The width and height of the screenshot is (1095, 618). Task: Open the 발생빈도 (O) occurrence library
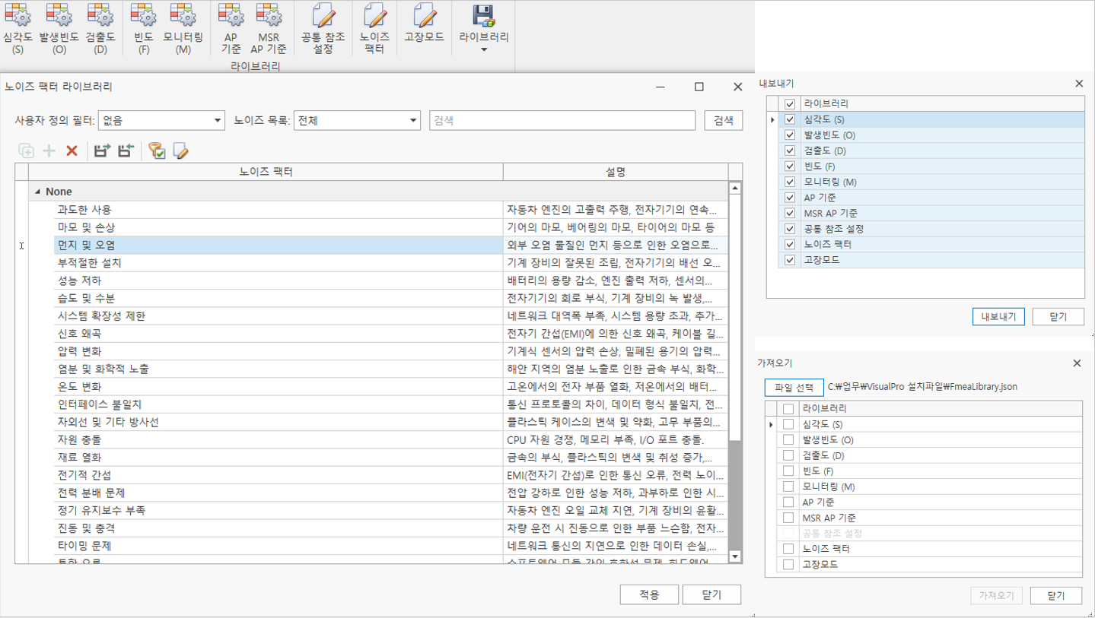(x=59, y=29)
